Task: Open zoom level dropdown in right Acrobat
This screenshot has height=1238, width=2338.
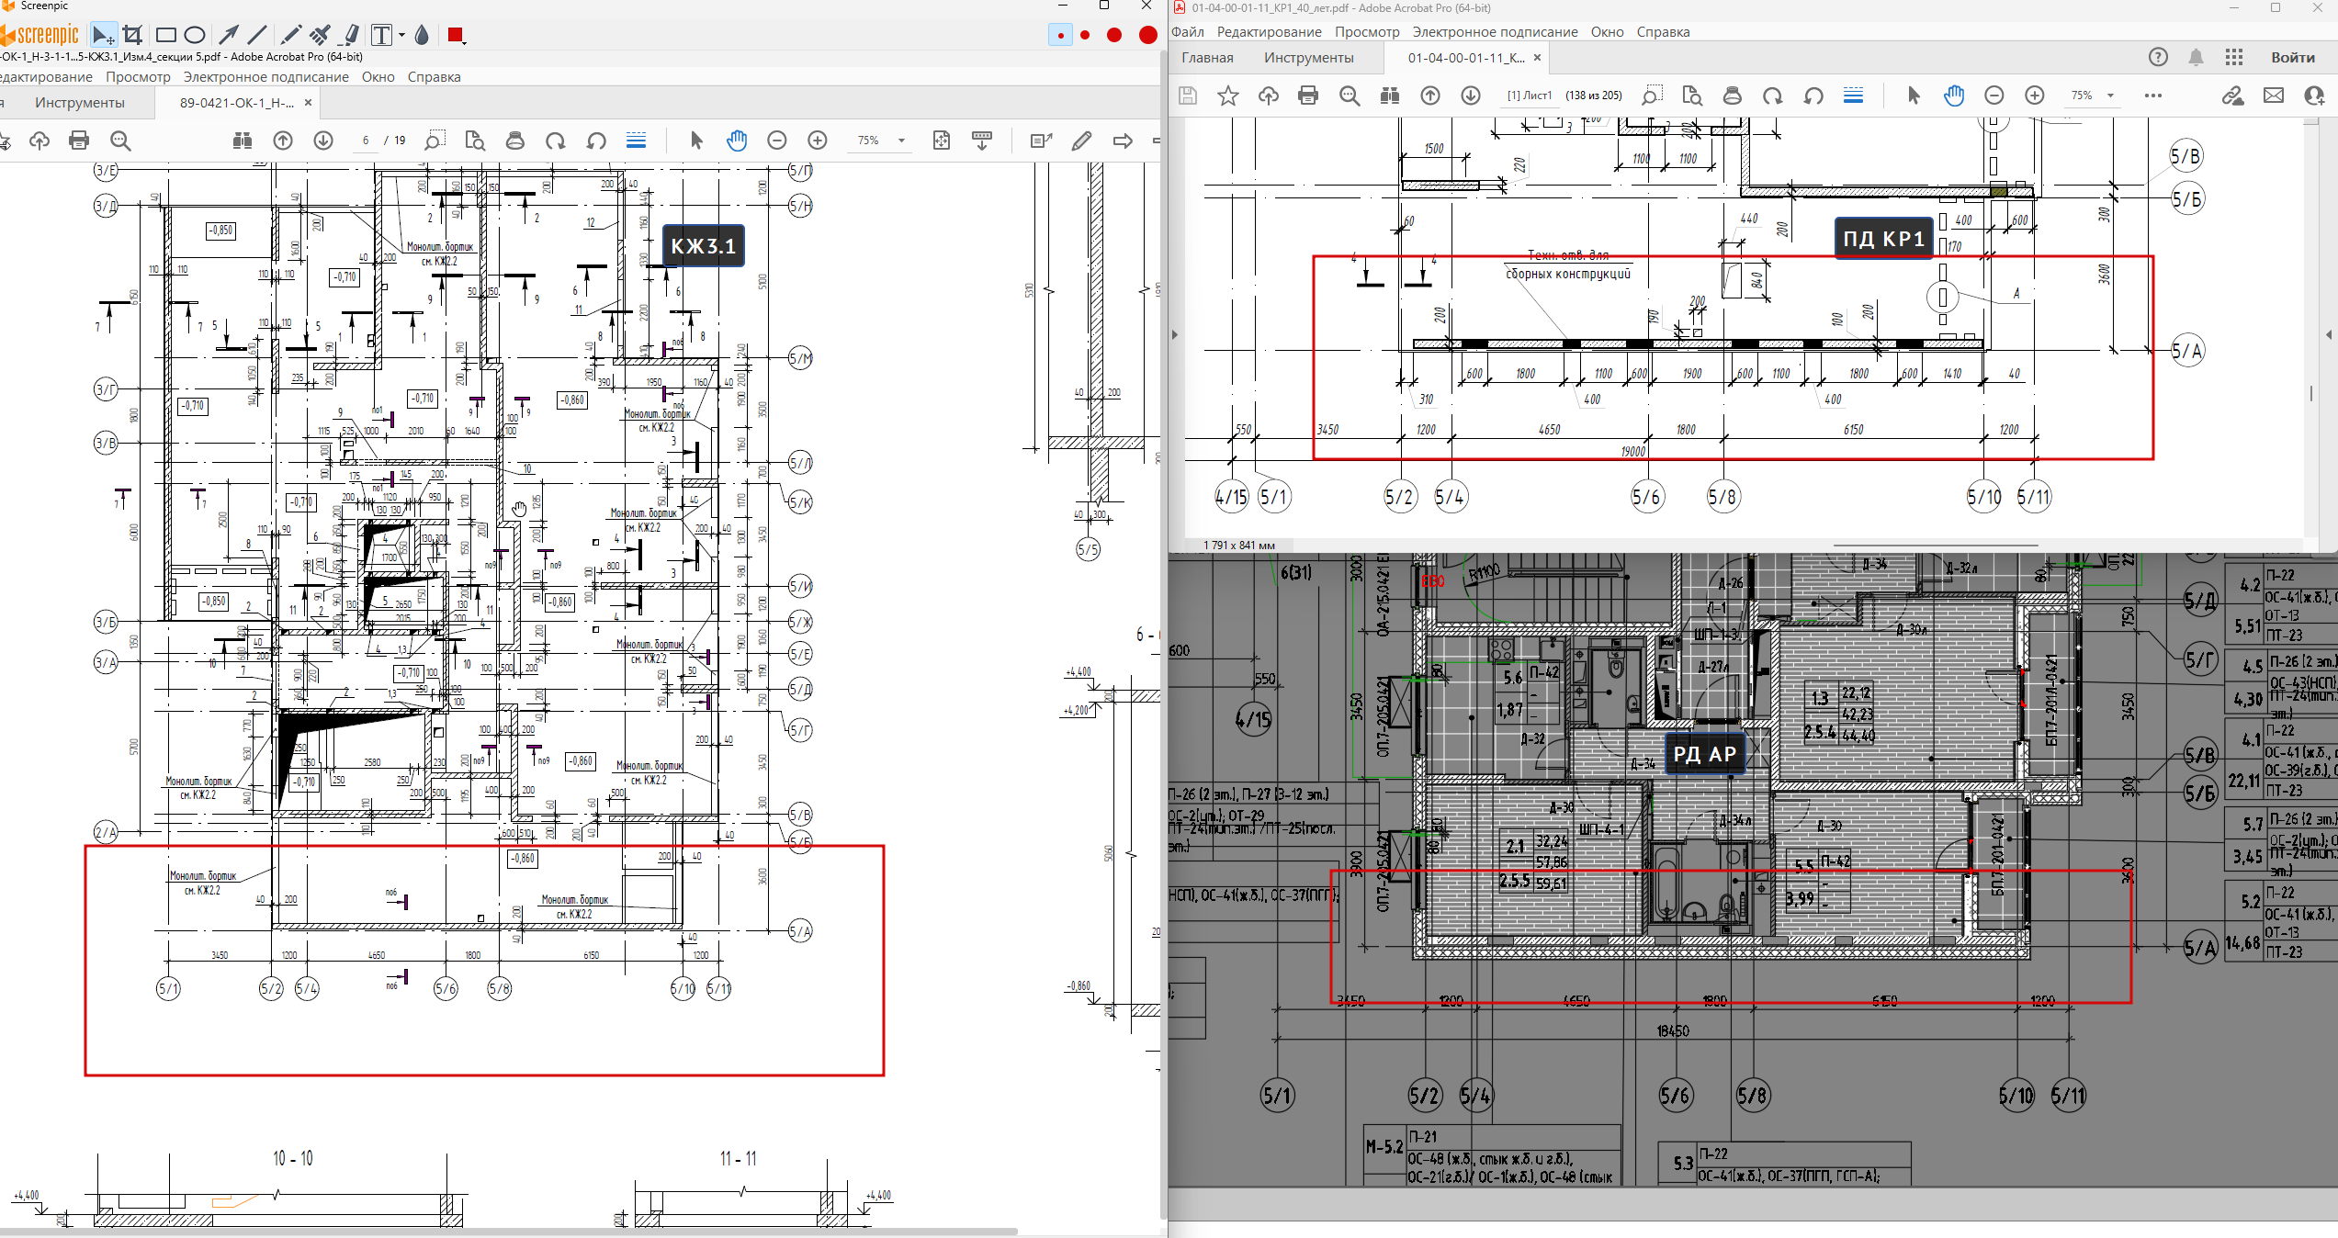Action: pyautogui.click(x=2110, y=96)
